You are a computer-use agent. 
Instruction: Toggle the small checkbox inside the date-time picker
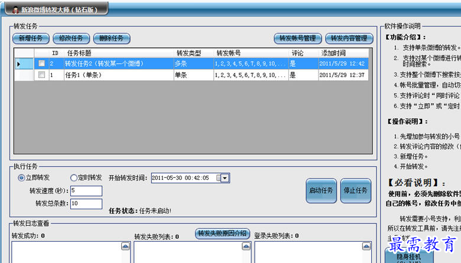[x=218, y=178]
